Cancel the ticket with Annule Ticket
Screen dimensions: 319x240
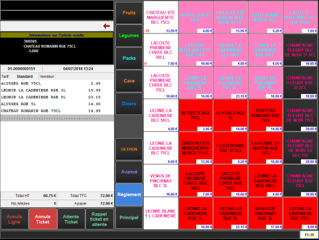[x=43, y=219]
